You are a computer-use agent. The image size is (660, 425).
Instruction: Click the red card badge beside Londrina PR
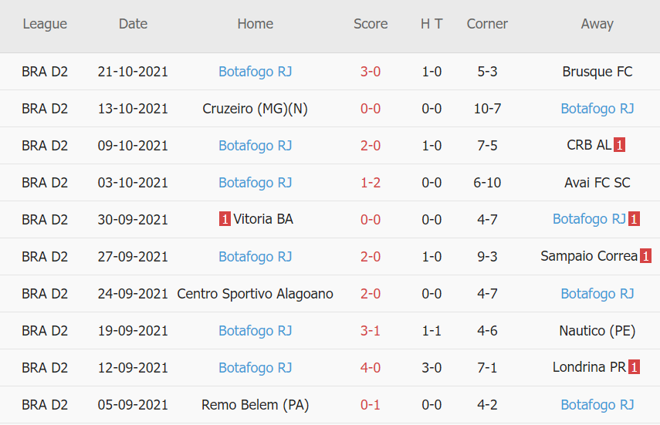(634, 367)
